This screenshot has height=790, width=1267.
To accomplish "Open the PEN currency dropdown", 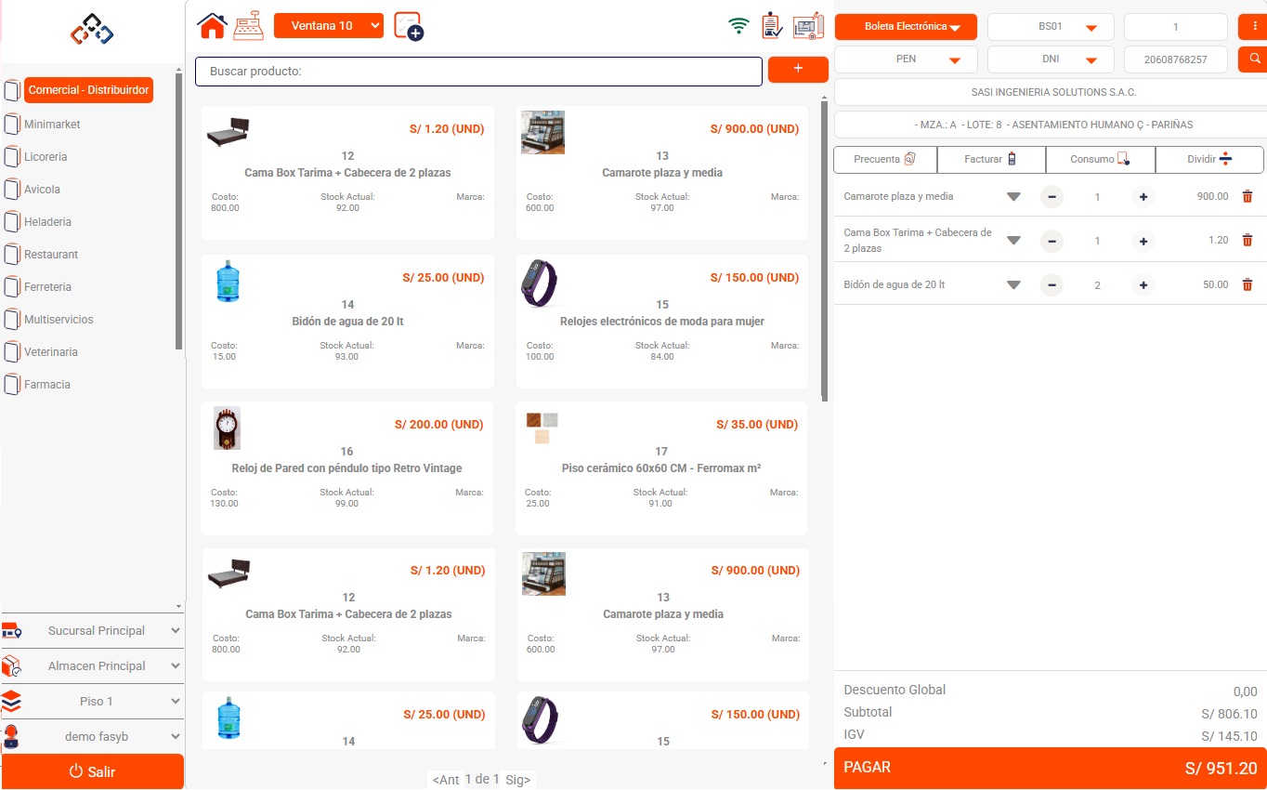I will (906, 59).
